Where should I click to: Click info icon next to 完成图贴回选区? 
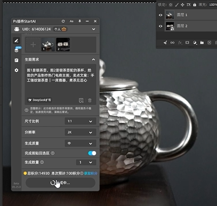point(53,153)
